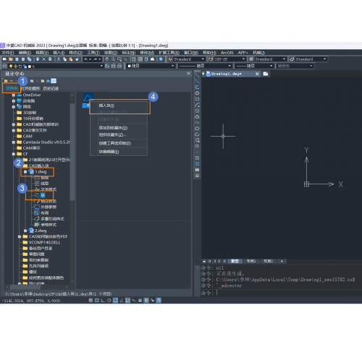The image size is (362, 347).
Task: Open the ISO-25 dimension style dropdown
Action: pos(243,59)
